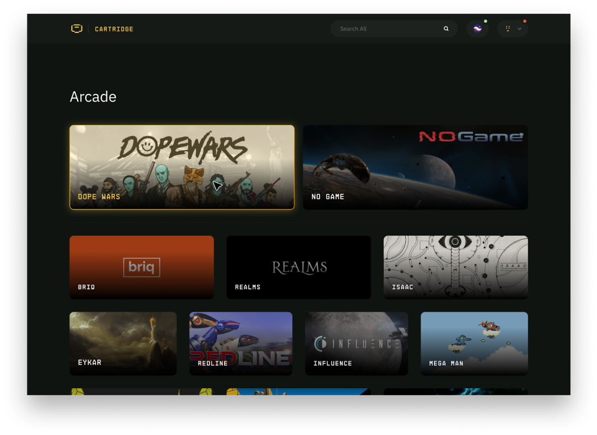Open the Dope Wars game card
597x435 pixels.
(x=182, y=167)
